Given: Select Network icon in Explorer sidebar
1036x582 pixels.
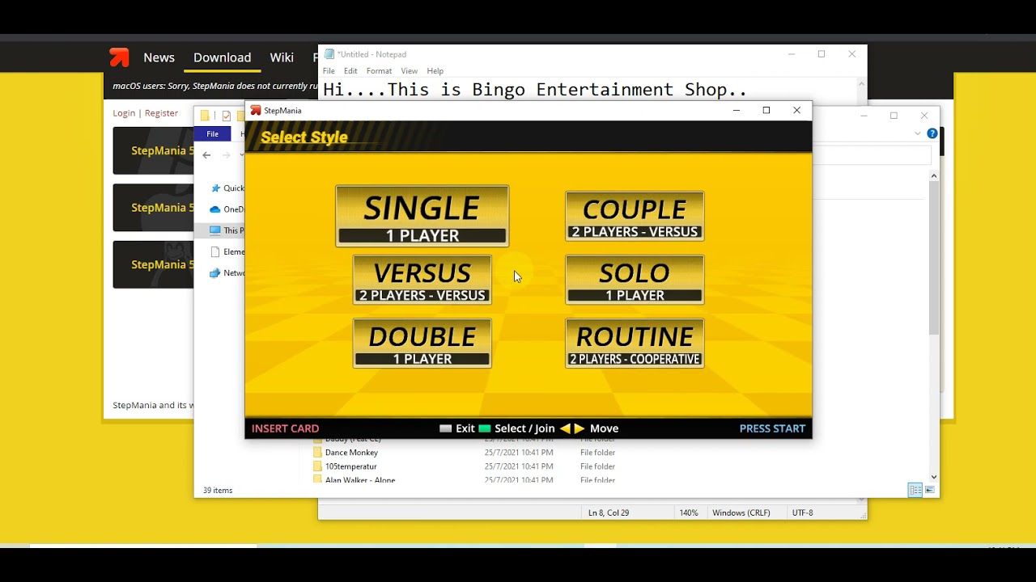Looking at the screenshot, I should [x=215, y=273].
